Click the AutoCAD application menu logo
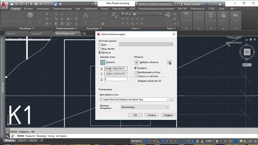Screen dimensions: 258x145 coord(4,5)
